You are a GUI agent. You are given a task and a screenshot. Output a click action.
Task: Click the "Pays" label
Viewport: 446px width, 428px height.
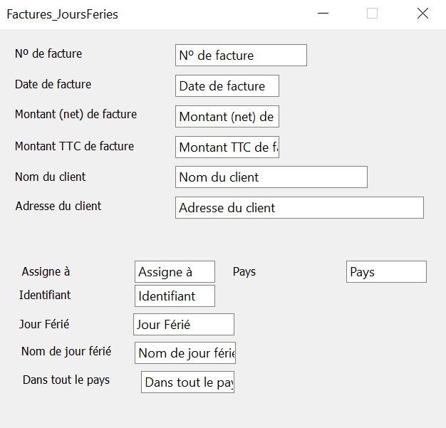[244, 272]
